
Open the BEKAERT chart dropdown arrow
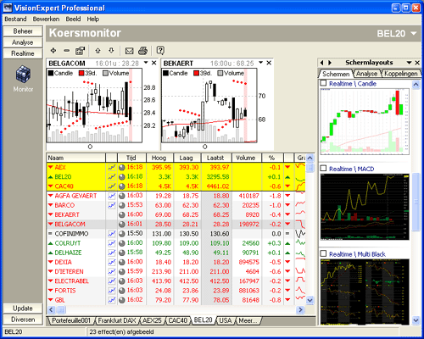(x=261, y=63)
